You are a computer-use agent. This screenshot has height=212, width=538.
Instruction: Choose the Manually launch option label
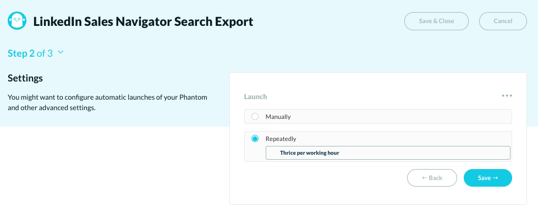click(x=278, y=117)
